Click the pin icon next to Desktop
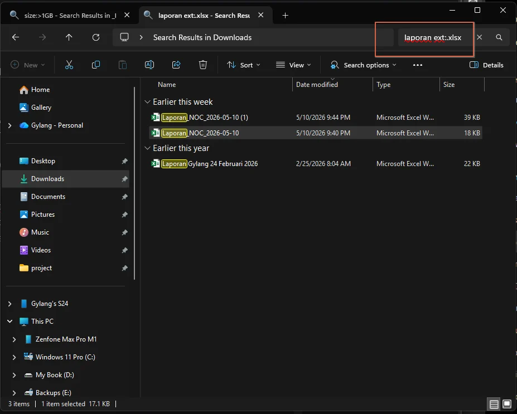517x414 pixels. tap(124, 161)
